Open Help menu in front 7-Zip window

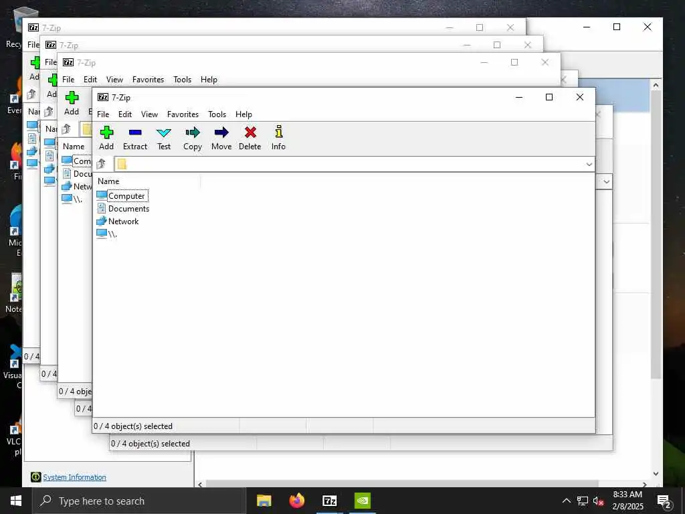click(243, 114)
